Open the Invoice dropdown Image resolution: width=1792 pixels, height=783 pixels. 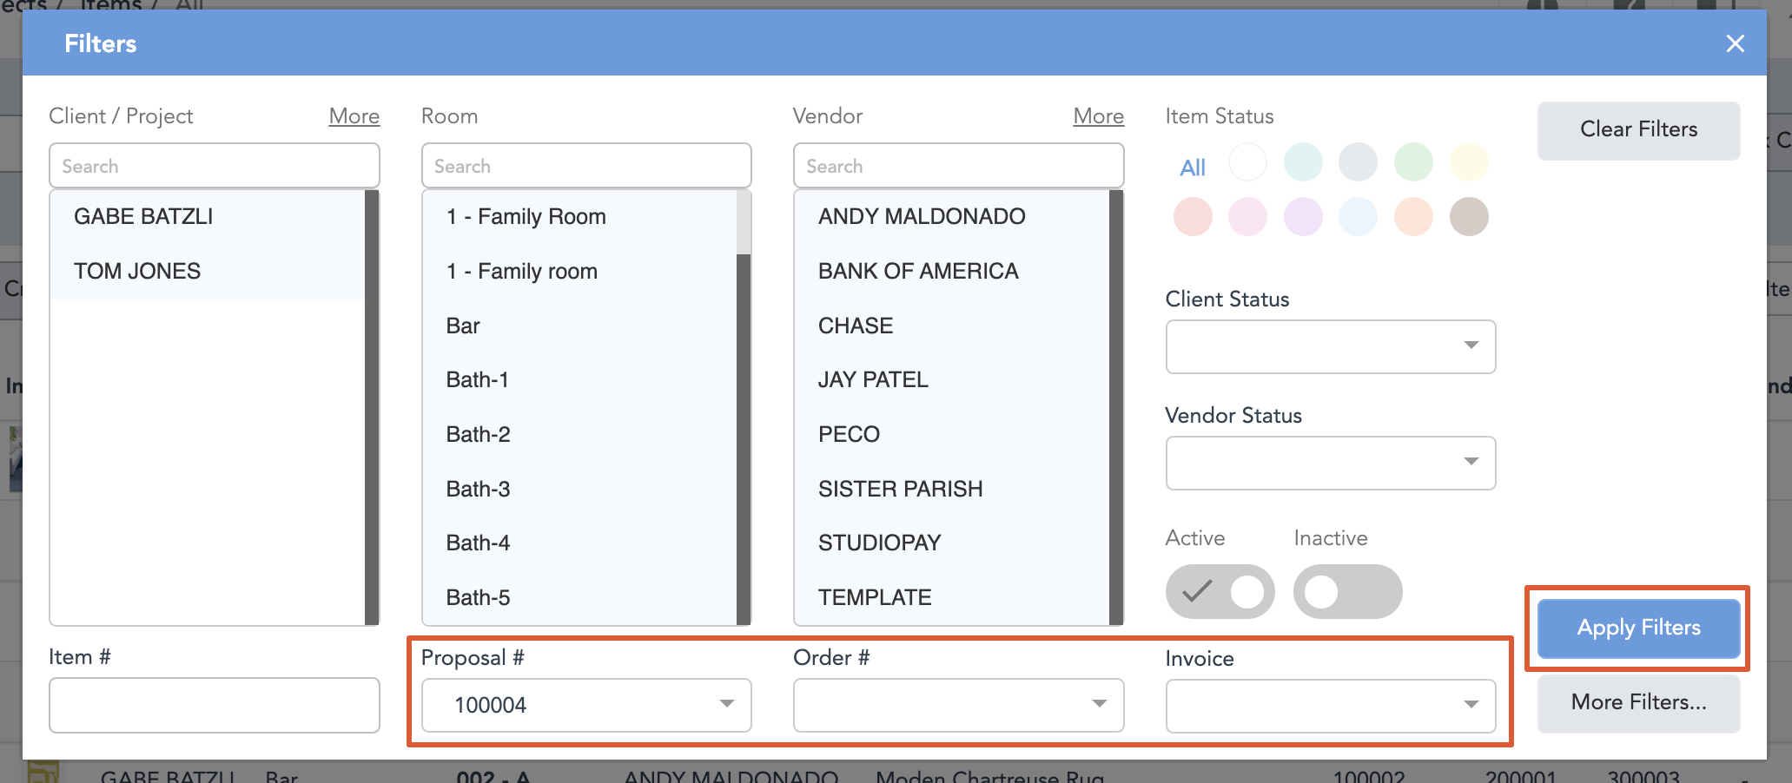1330,706
